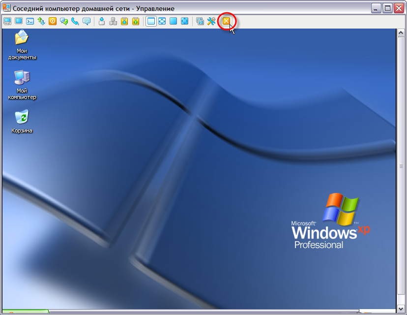Click the full control mode icon with keyboard
This screenshot has height=315, width=407.
[x=7, y=21]
